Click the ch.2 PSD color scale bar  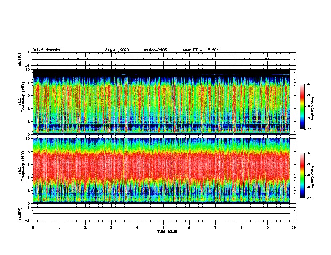coord(302,175)
